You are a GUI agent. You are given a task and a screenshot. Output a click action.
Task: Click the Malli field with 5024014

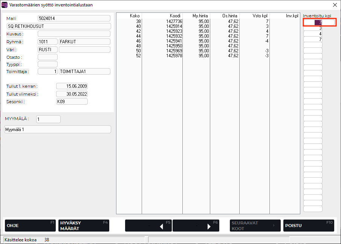click(74, 18)
